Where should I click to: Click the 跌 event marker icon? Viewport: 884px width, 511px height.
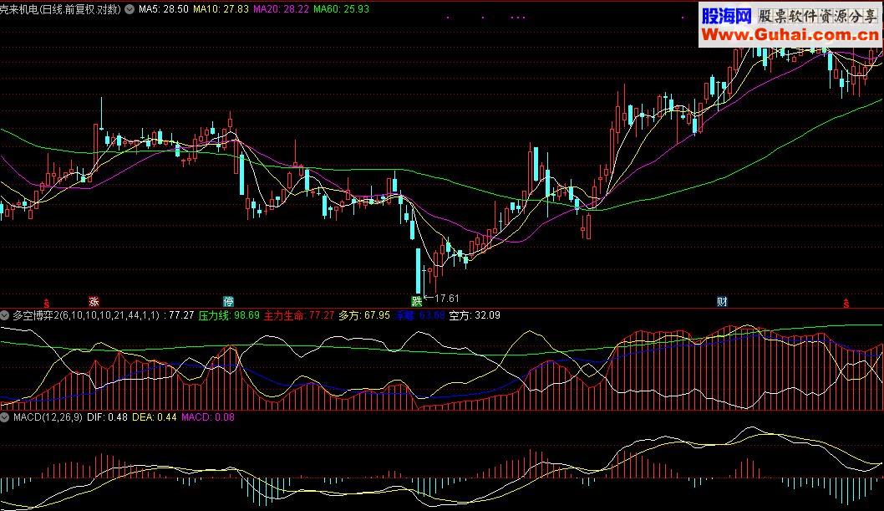417,302
